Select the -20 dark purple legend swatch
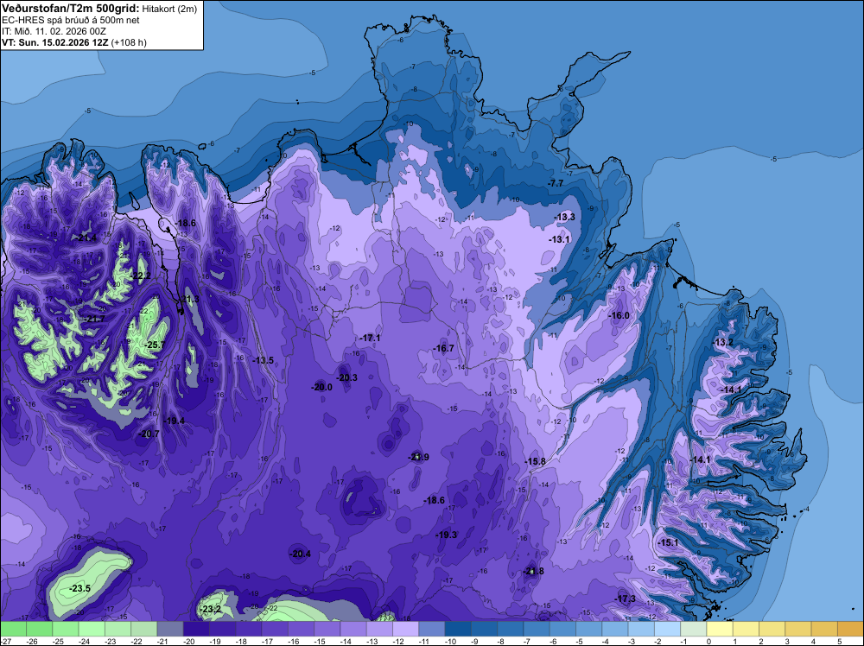This screenshot has height=646, width=864. click(196, 629)
